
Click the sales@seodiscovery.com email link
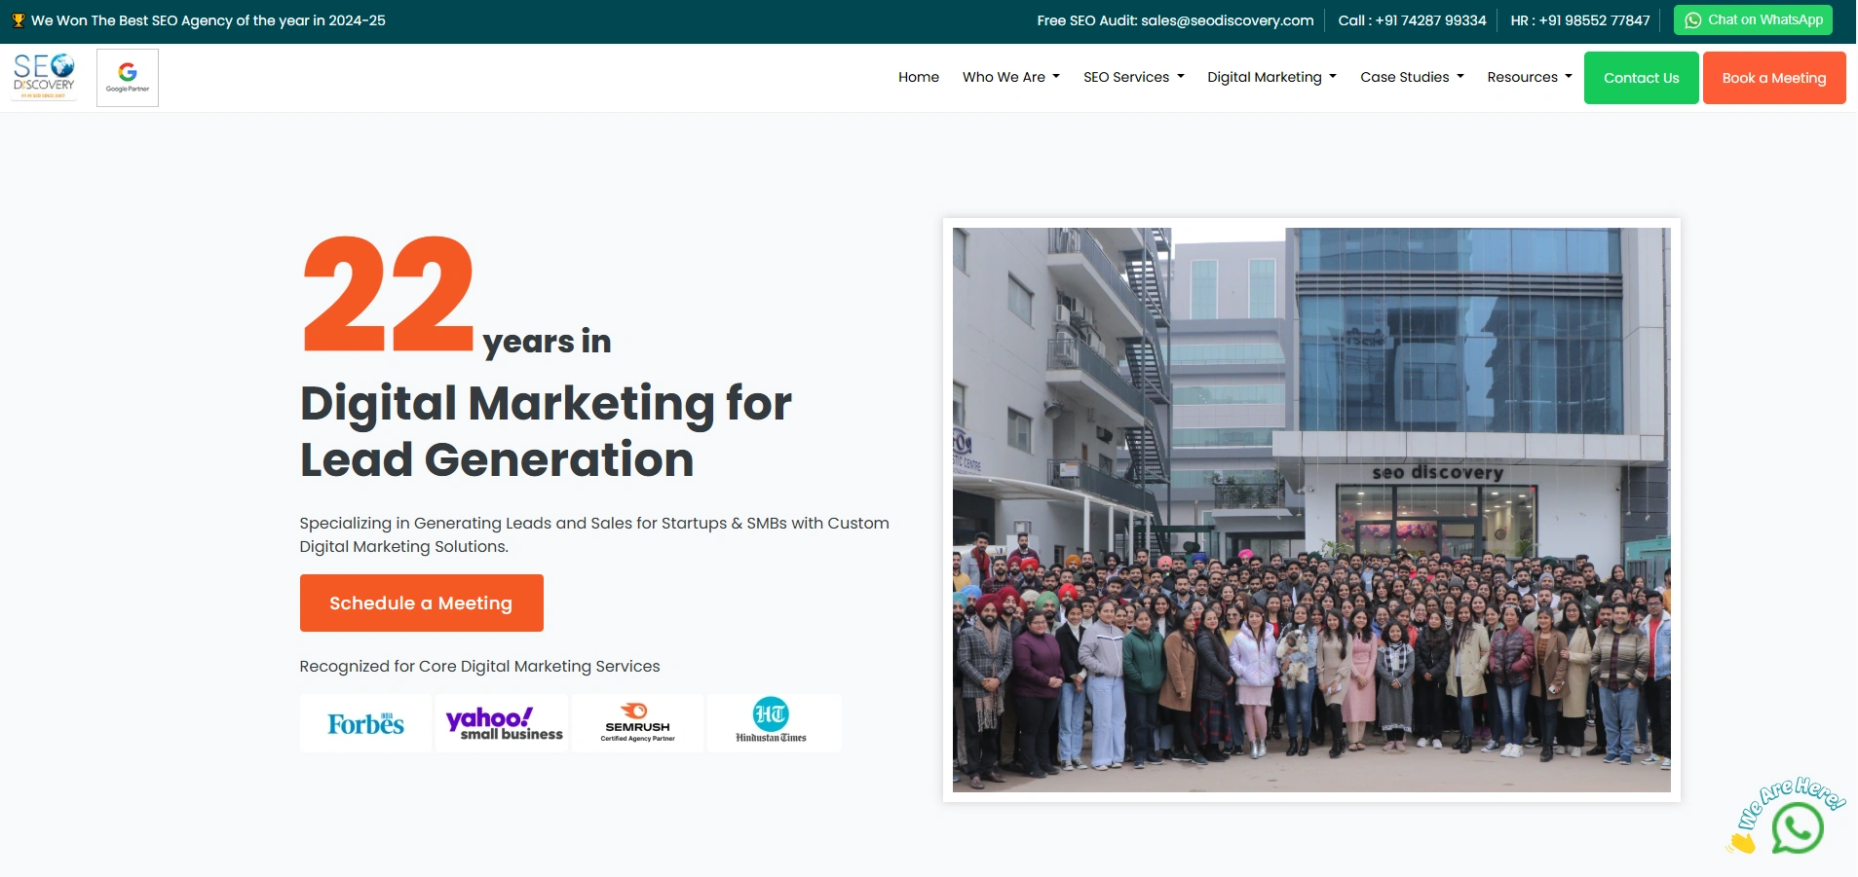tap(1227, 20)
